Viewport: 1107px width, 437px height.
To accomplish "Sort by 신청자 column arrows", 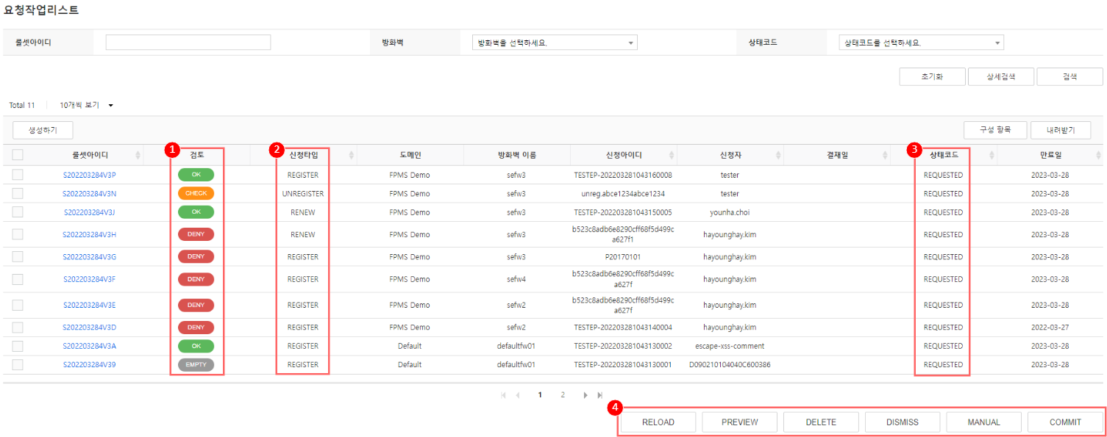I will pyautogui.click(x=778, y=155).
